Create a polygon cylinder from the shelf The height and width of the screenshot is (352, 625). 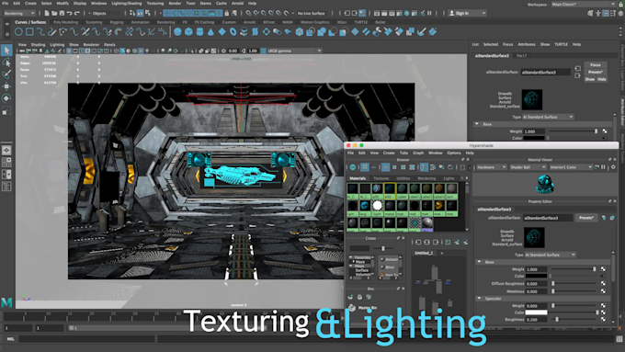(x=199, y=32)
